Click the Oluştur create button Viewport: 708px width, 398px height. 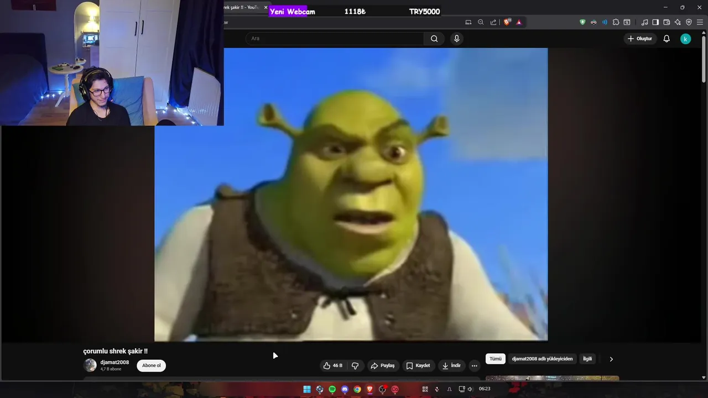click(639, 39)
